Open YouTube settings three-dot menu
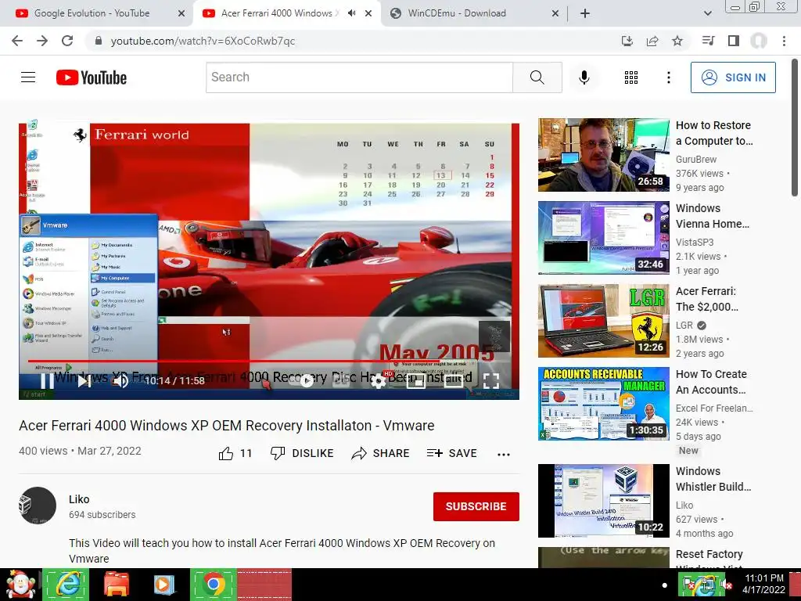This screenshot has width=801, height=601. click(668, 77)
